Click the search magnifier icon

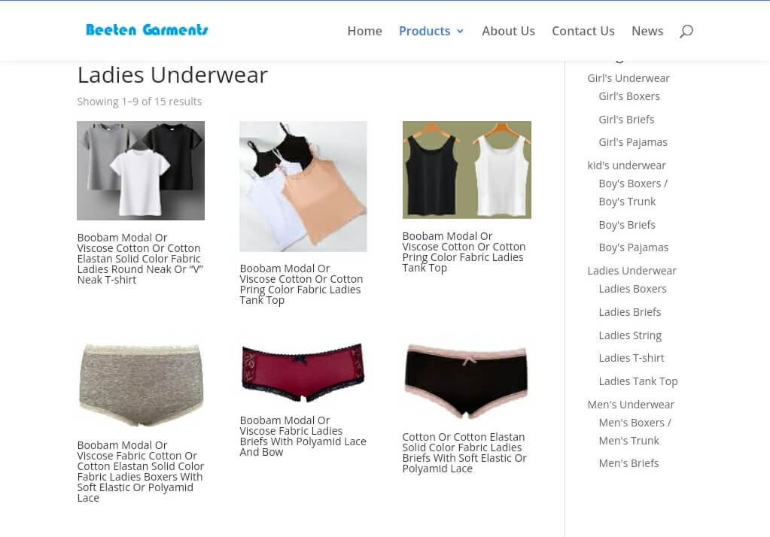click(x=686, y=32)
